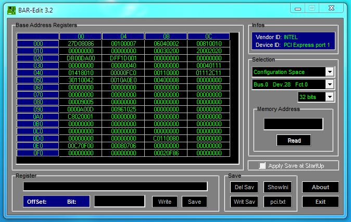Select cell value 20002020
The width and height of the screenshot is (351, 222).
point(209,51)
